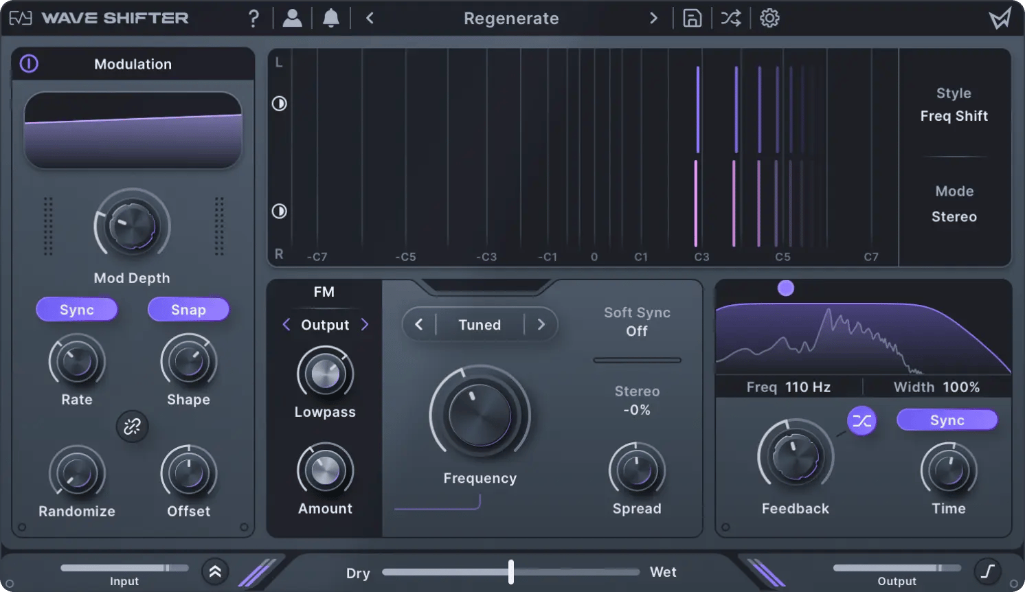This screenshot has width=1025, height=592.
Task: Toggle the Modulation power button
Action: click(29, 64)
